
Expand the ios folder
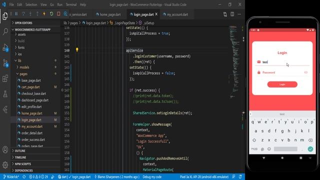(20, 54)
